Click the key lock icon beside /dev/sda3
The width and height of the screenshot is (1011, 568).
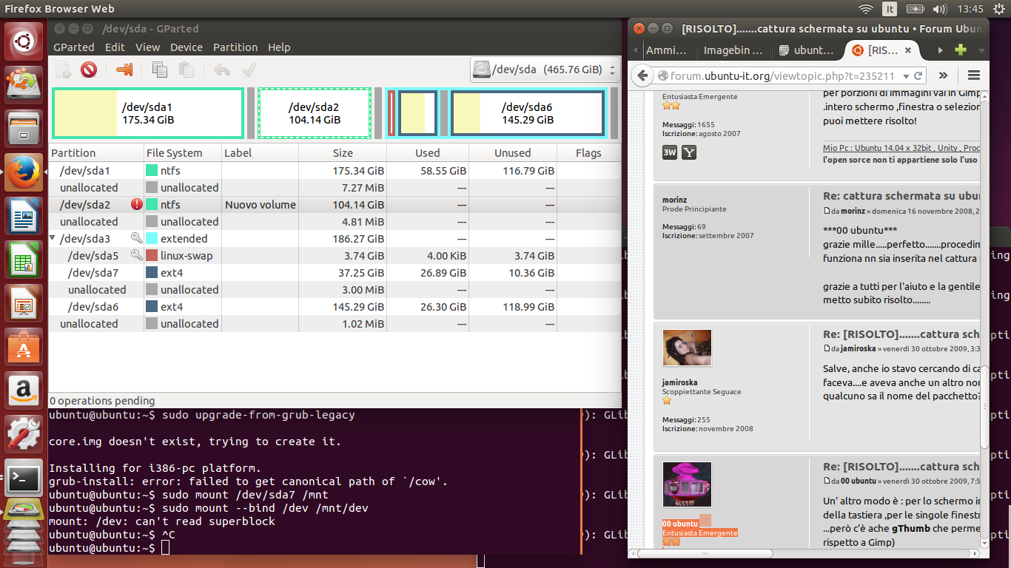(x=137, y=238)
